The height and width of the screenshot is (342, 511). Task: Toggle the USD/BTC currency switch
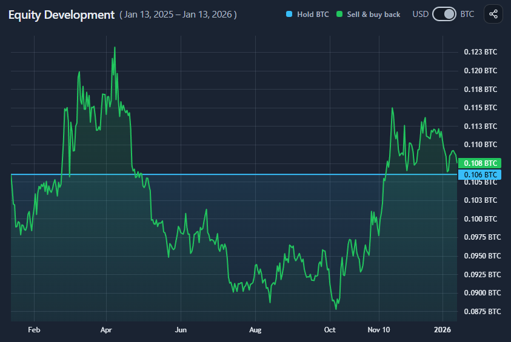(x=444, y=15)
